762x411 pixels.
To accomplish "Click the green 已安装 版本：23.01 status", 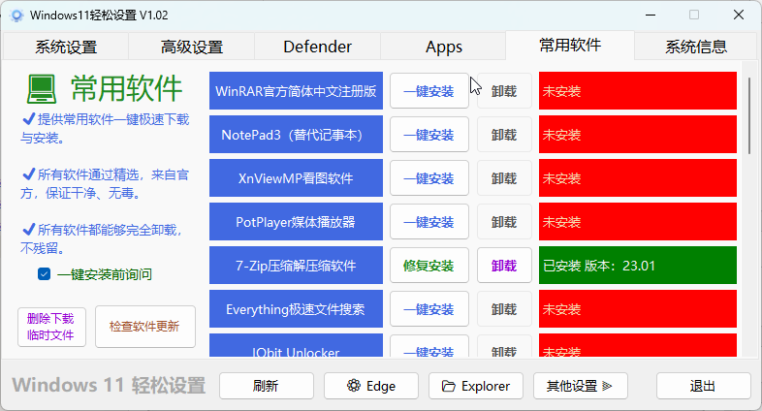I will point(638,266).
